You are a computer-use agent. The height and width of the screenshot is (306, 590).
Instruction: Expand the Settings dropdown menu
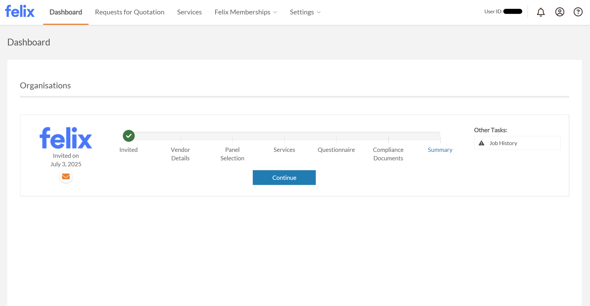tap(305, 12)
